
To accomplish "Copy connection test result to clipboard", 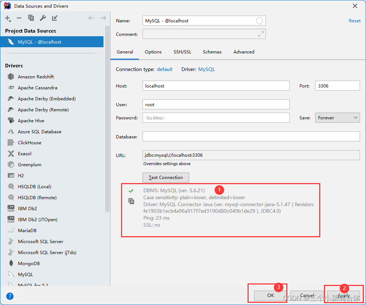I will (131, 201).
